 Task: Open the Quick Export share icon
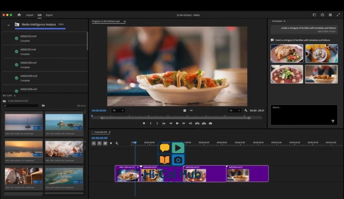tap(322, 15)
